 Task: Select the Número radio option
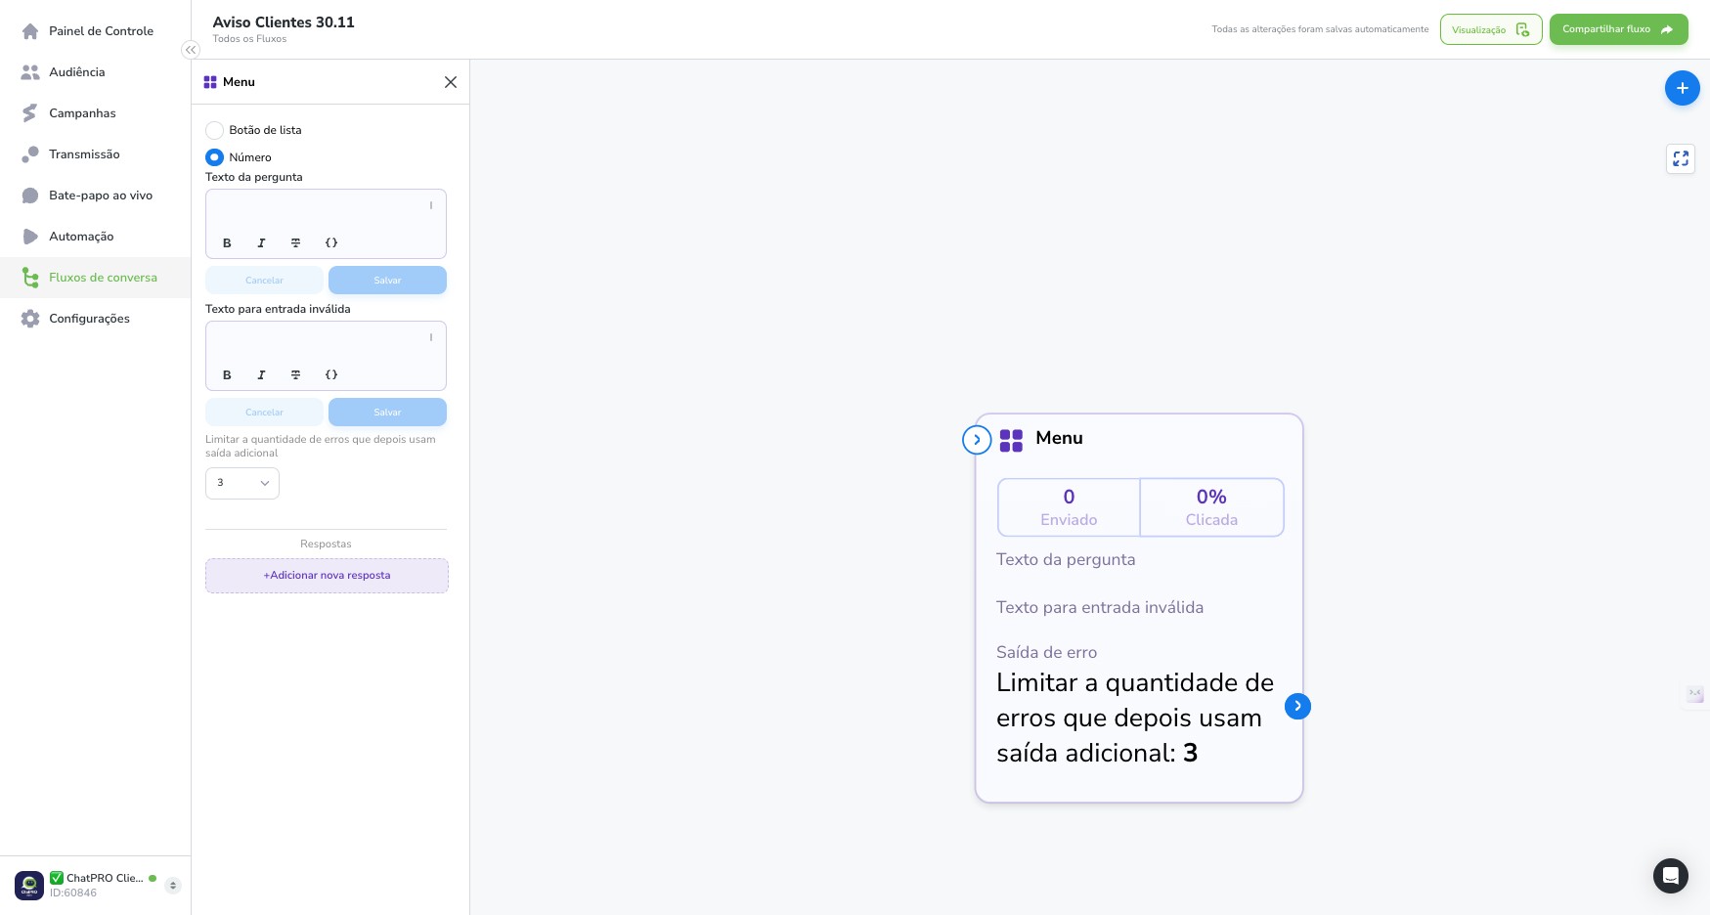pyautogui.click(x=214, y=157)
